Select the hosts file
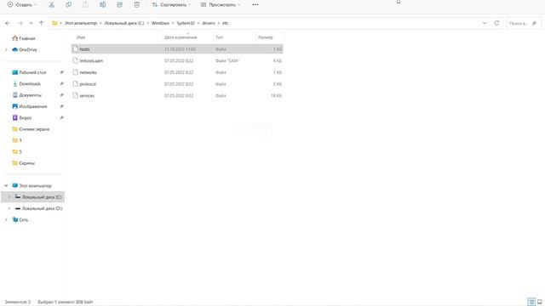The height and width of the screenshot is (306, 545). tap(177, 49)
